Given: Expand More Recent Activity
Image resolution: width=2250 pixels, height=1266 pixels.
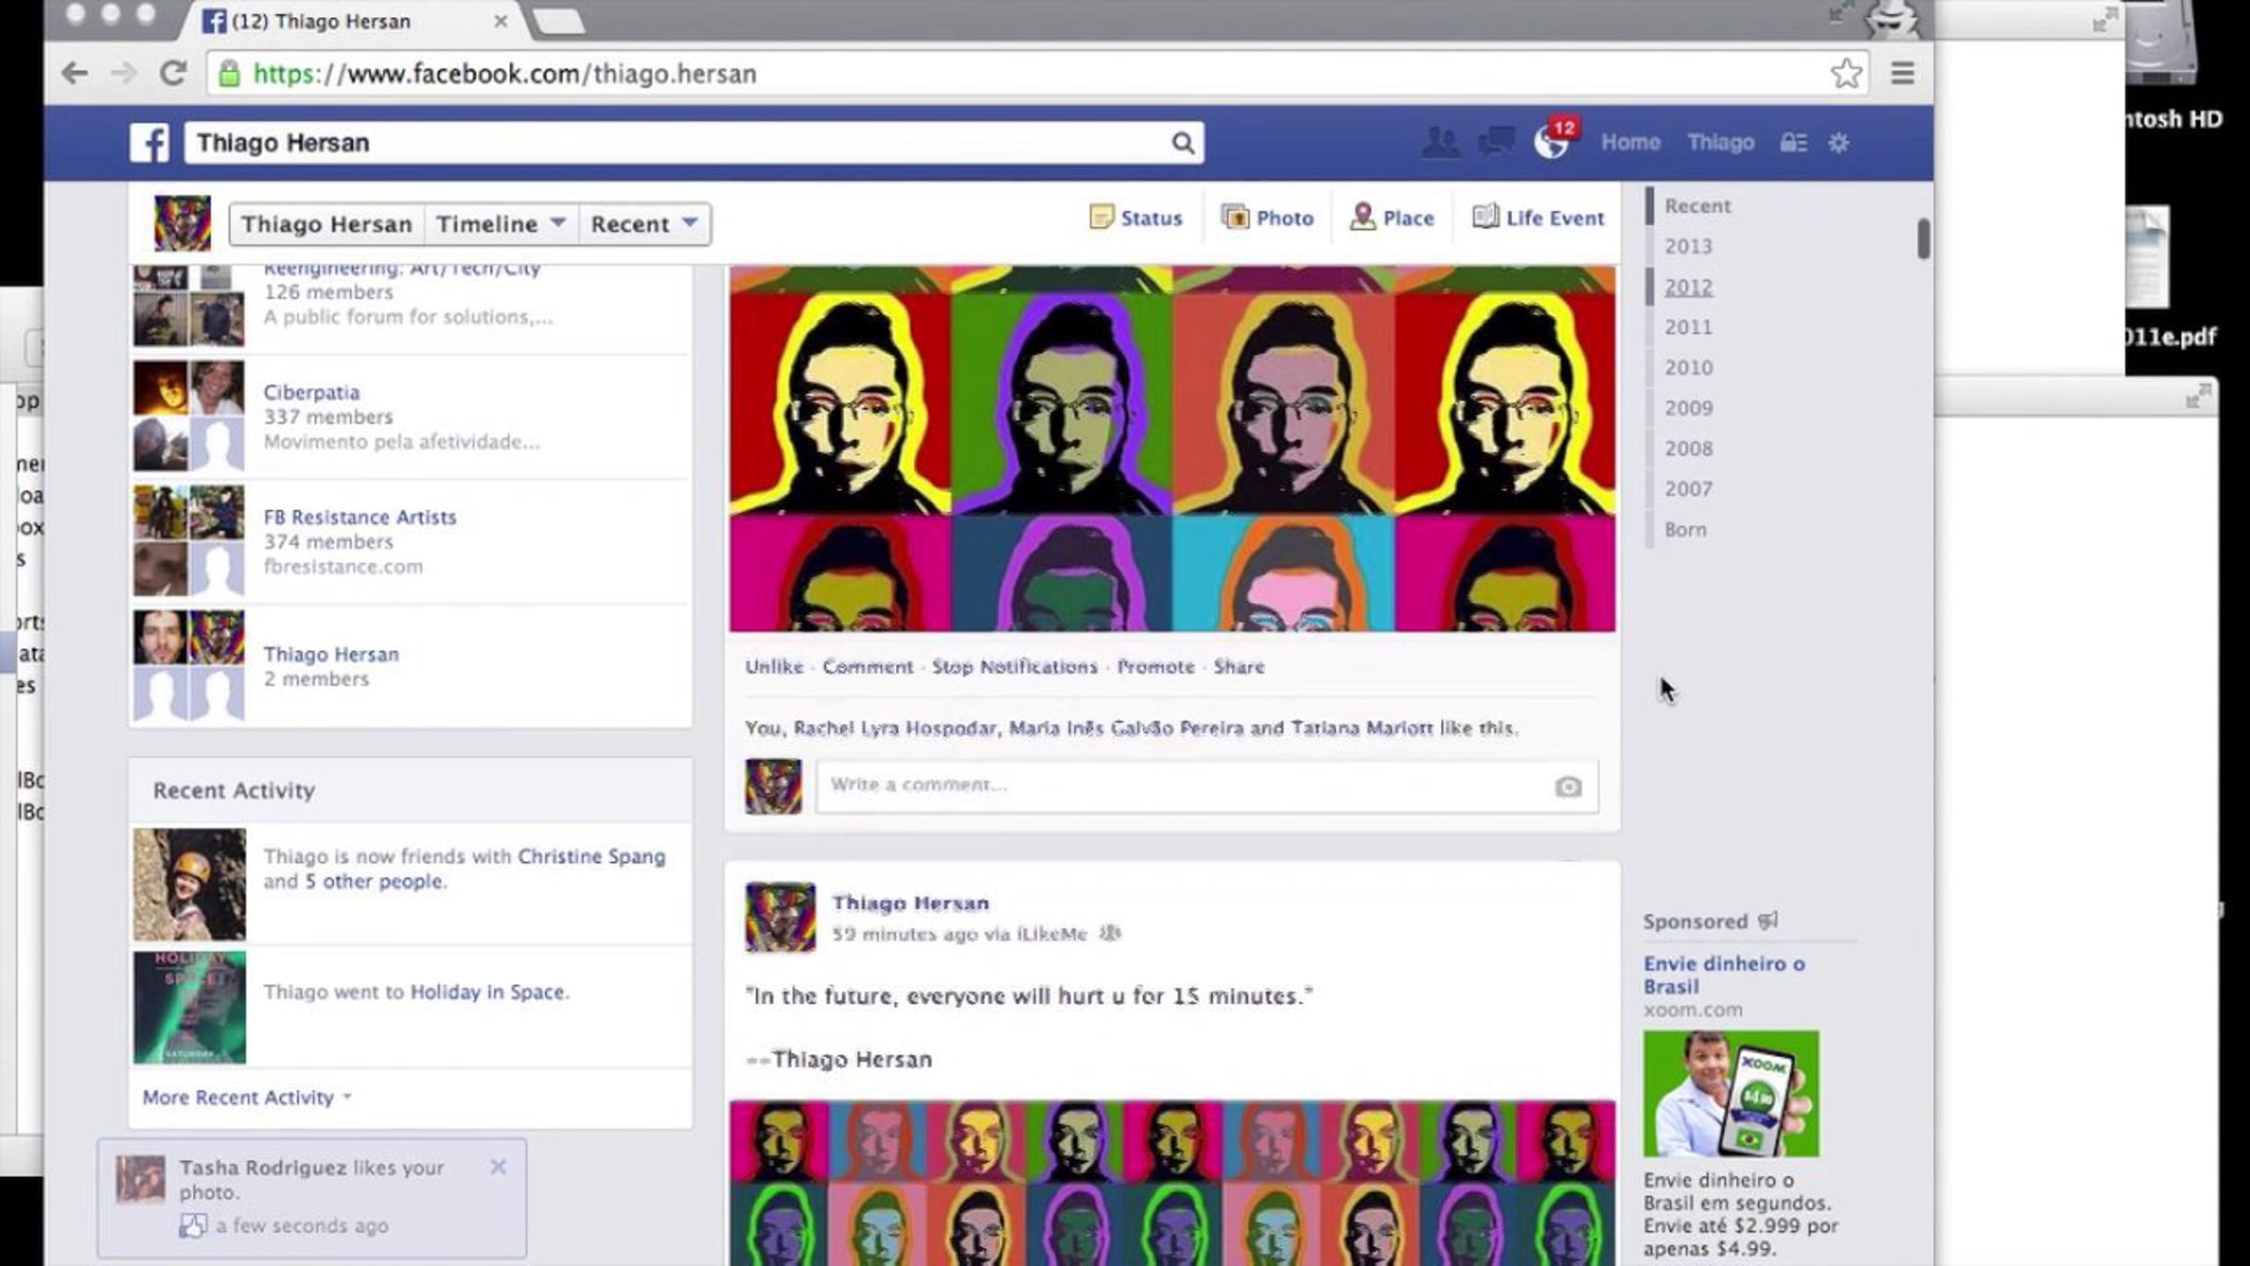Looking at the screenshot, I should tap(247, 1097).
